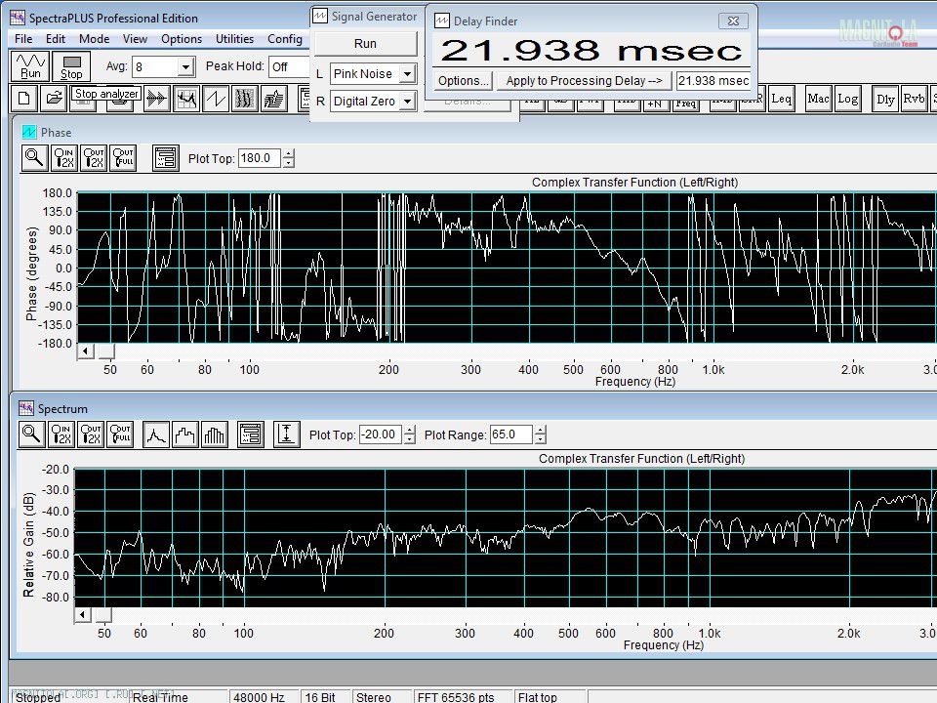Viewport: 937px width, 703px height.
Task: Click Spectrum plot scroll-left arrow
Action: pyautogui.click(x=82, y=614)
